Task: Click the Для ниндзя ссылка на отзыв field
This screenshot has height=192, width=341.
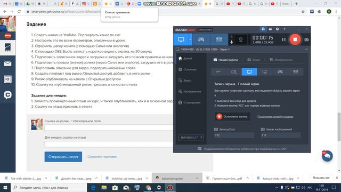Action: [109, 144]
